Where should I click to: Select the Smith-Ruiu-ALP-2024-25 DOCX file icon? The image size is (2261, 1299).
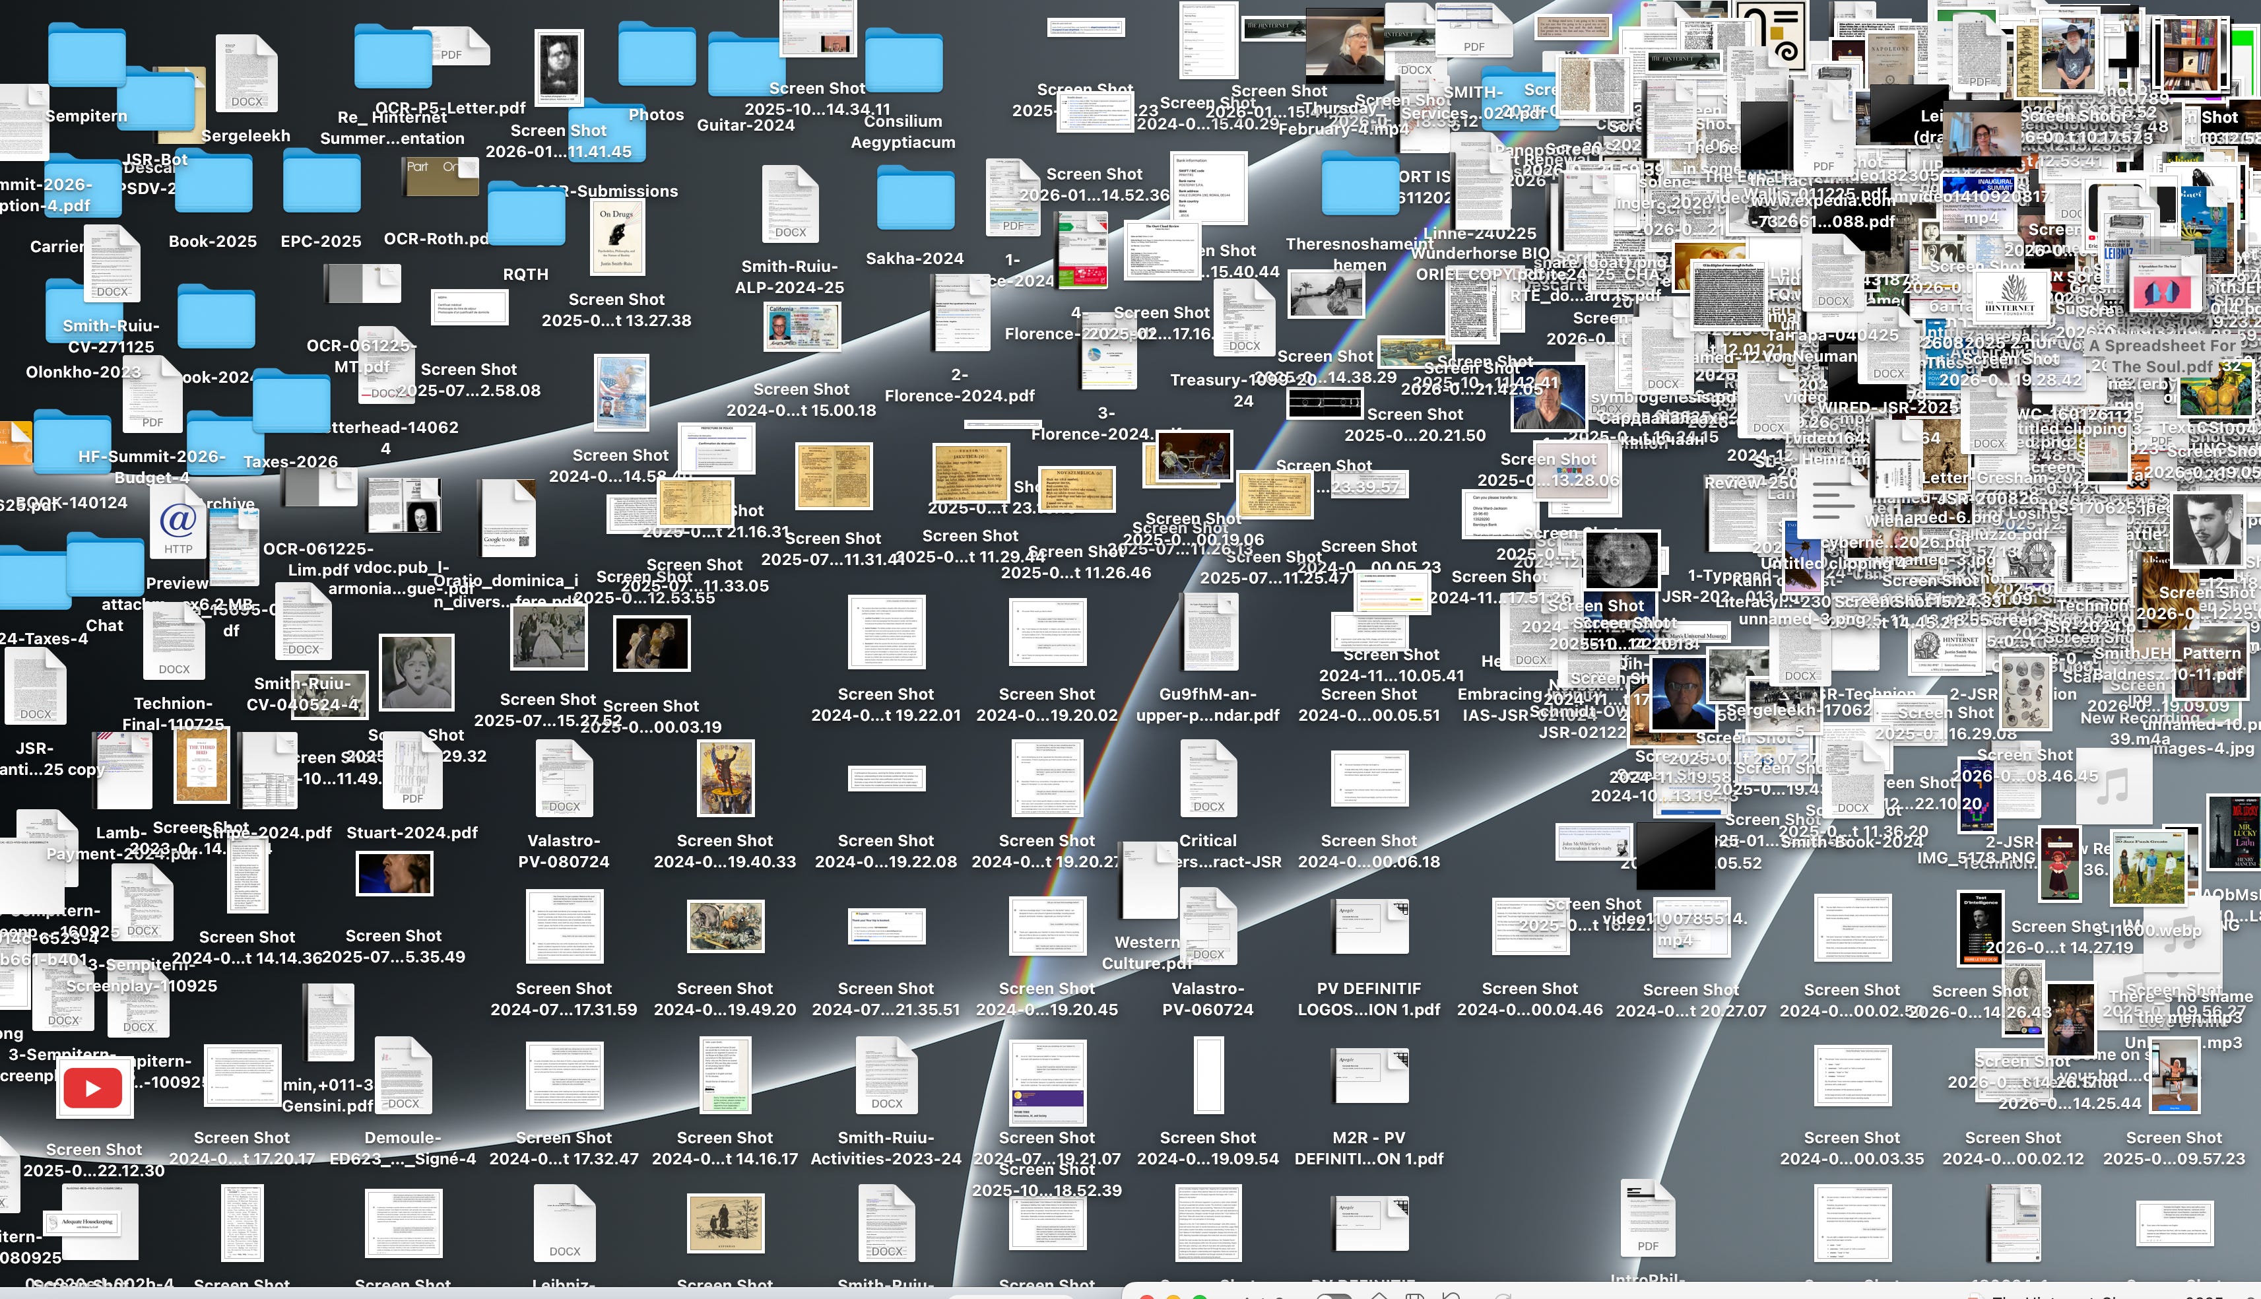790,205
